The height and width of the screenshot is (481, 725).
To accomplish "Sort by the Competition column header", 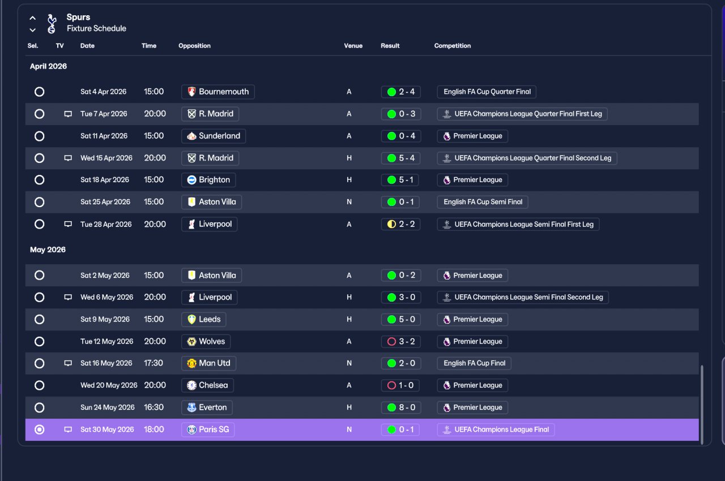I will tap(453, 46).
